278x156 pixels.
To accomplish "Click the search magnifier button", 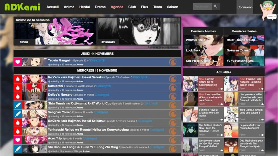I will 216,6.
